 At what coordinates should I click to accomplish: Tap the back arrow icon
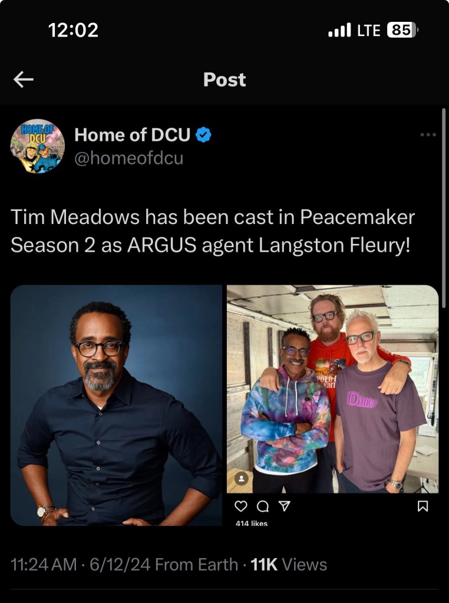[24, 80]
